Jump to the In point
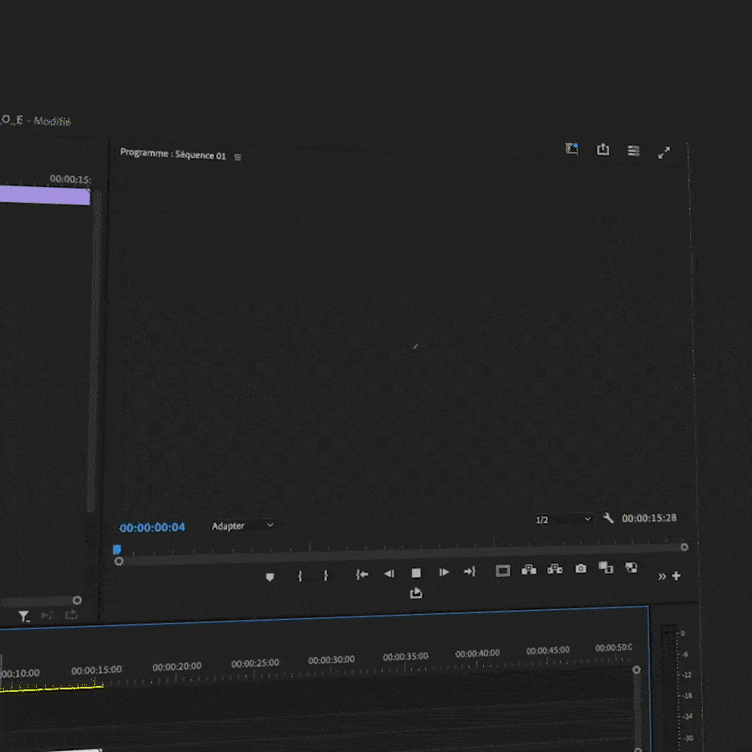 tap(362, 574)
